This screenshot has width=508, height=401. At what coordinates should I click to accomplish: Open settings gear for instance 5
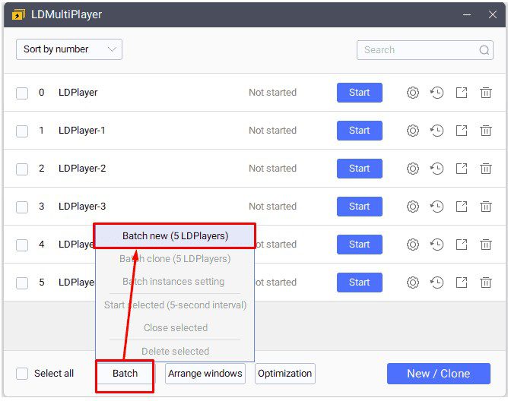tap(412, 283)
